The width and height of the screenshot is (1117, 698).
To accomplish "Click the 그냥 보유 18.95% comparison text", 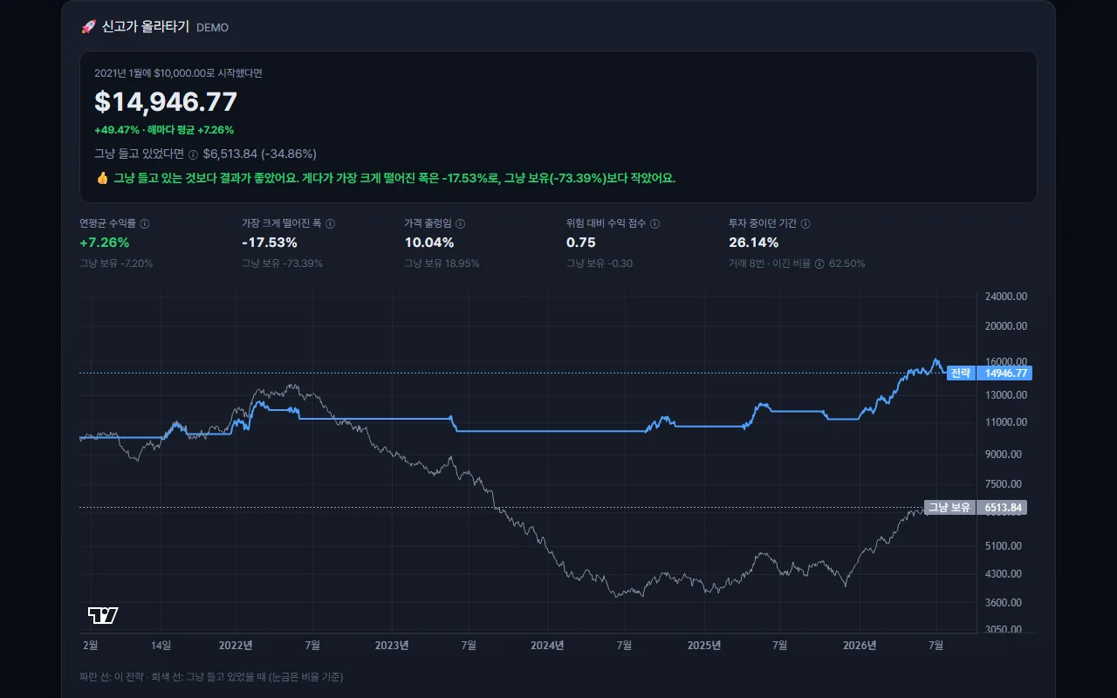I will tap(442, 263).
